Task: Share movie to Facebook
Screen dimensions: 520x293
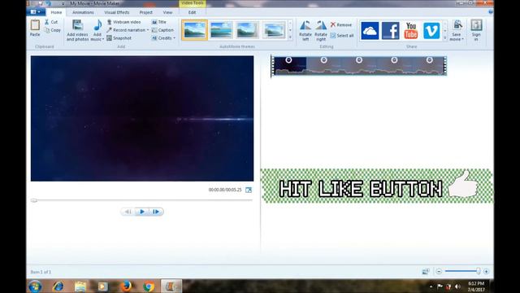Action: pyautogui.click(x=390, y=31)
